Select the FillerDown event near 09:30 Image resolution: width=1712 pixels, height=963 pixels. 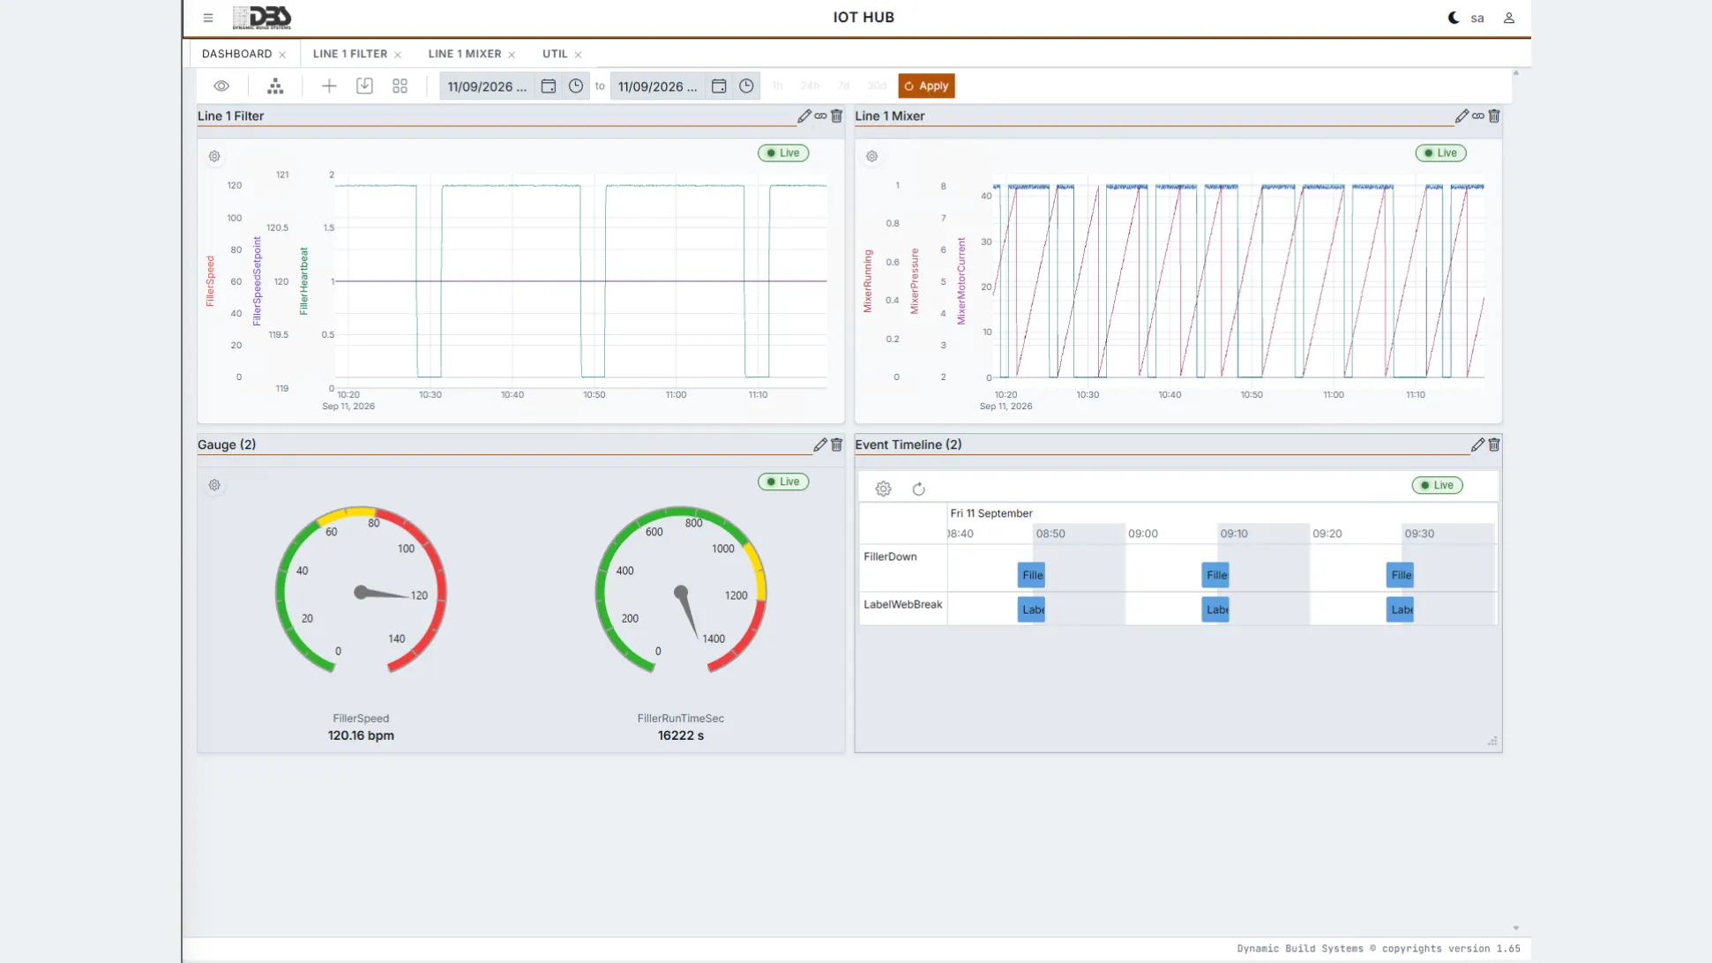pyautogui.click(x=1400, y=575)
